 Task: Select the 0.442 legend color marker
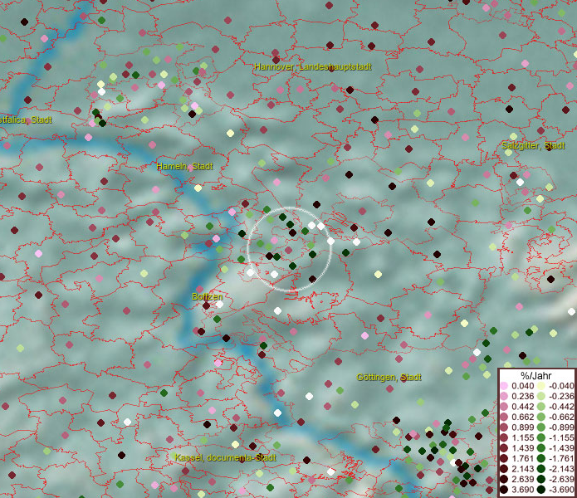point(504,407)
